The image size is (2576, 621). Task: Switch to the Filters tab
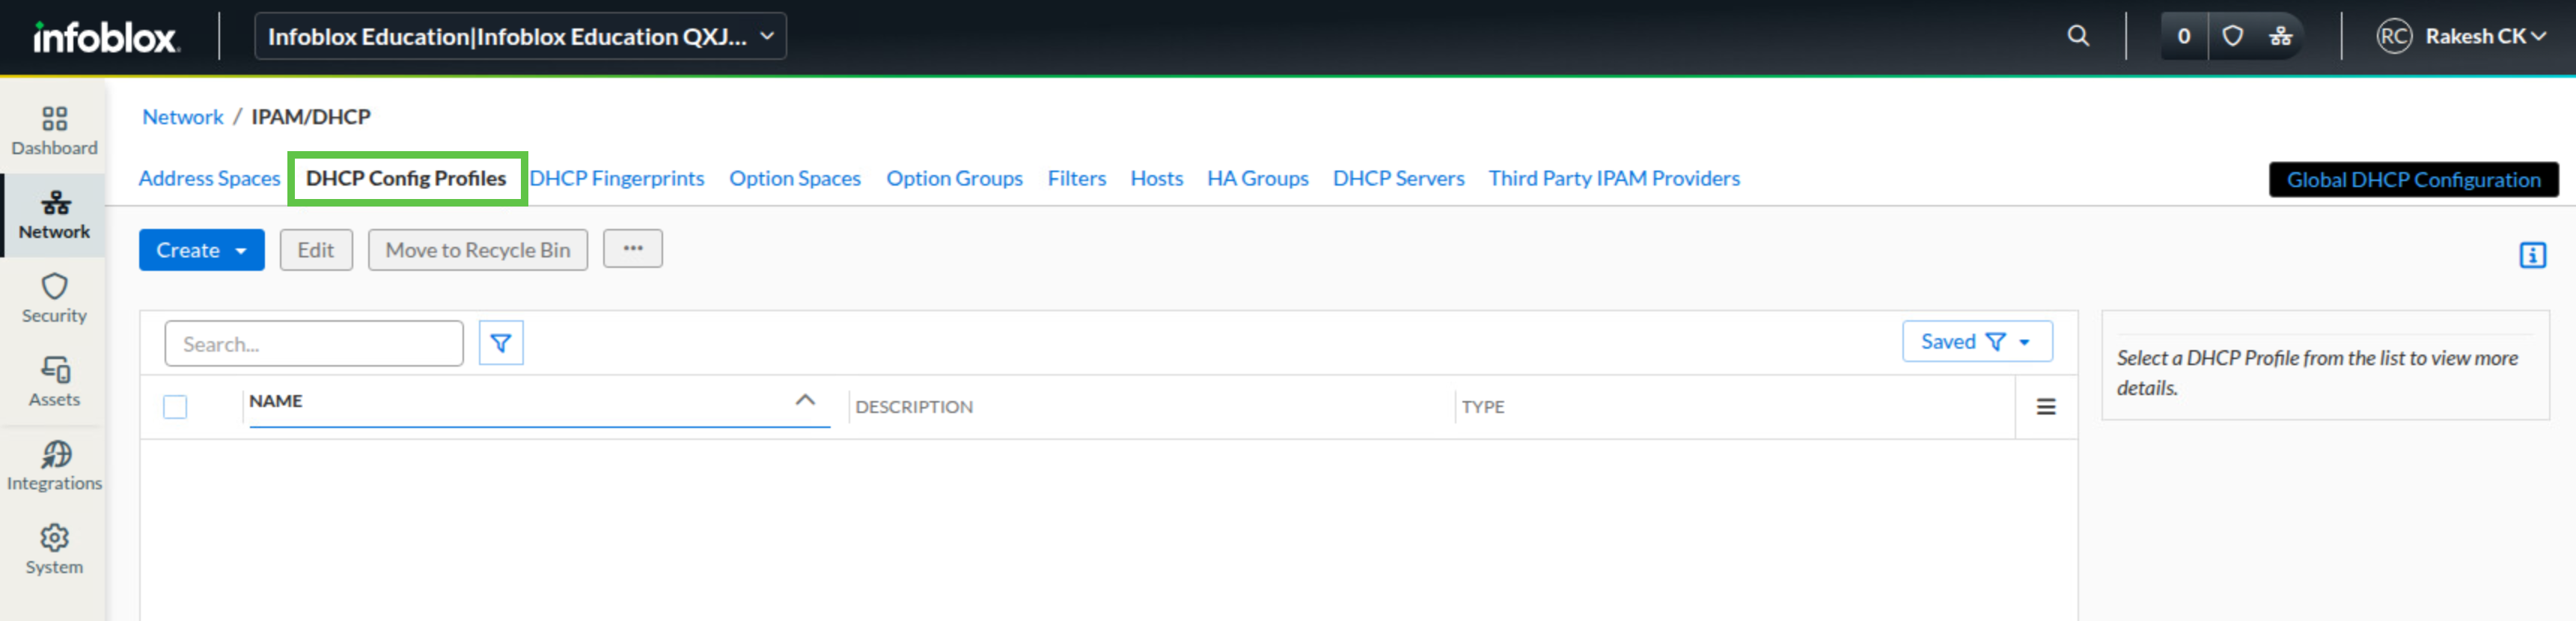[x=1077, y=178]
